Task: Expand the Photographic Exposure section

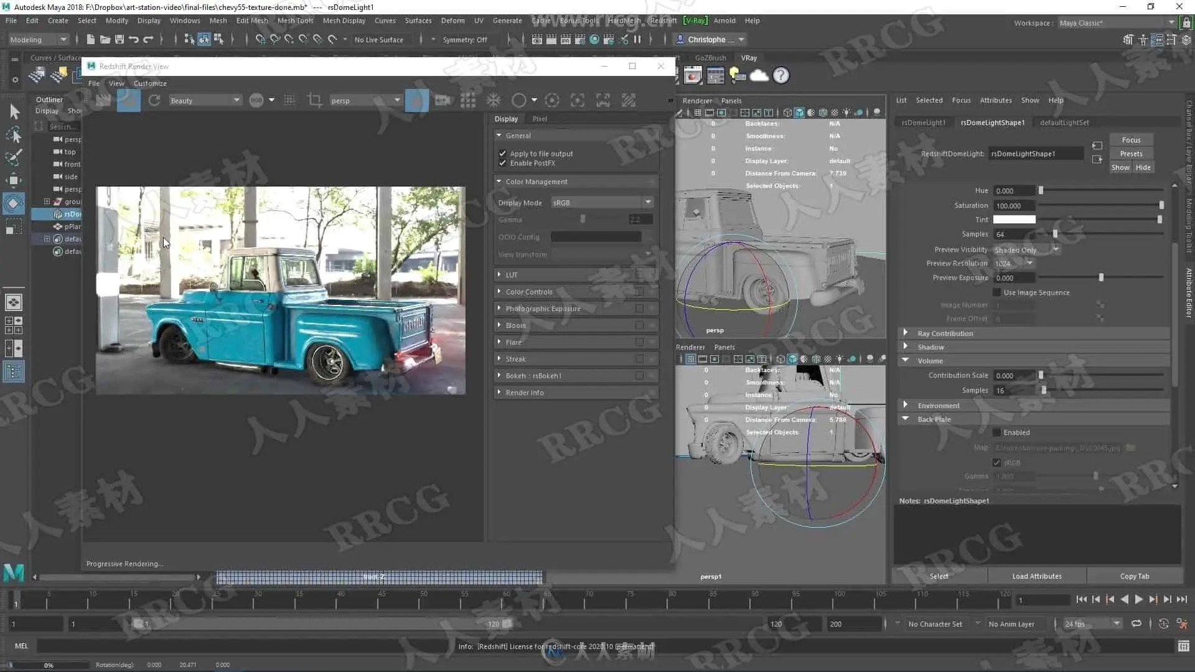Action: tap(543, 309)
